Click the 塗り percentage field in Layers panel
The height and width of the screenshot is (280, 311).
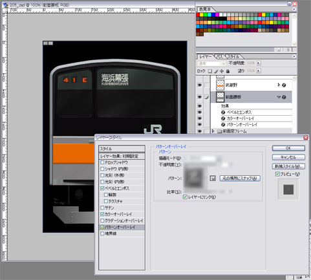click(251, 71)
